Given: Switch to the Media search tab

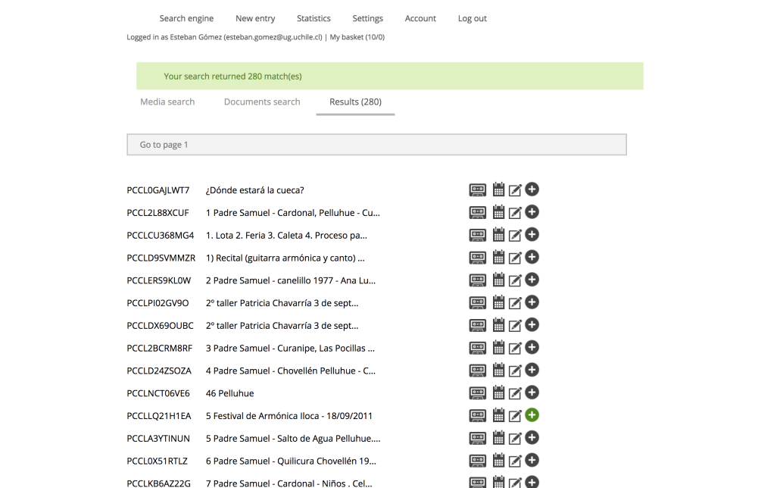Looking at the screenshot, I should (167, 102).
